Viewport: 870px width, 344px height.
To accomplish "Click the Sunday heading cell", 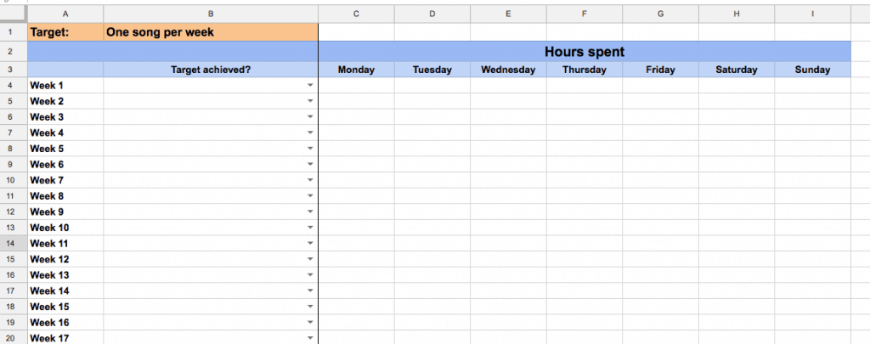I will click(812, 70).
